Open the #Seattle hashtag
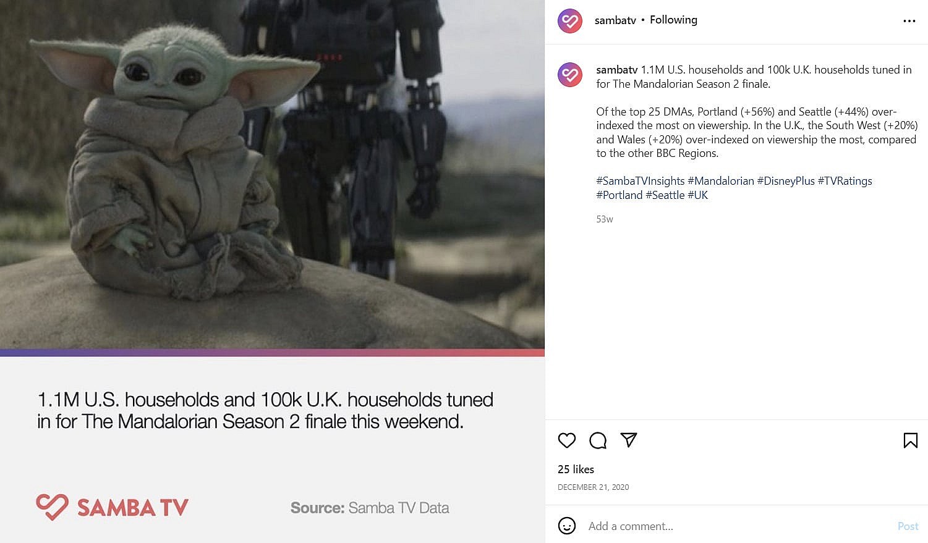Viewport: 928px width, 543px height. [665, 195]
